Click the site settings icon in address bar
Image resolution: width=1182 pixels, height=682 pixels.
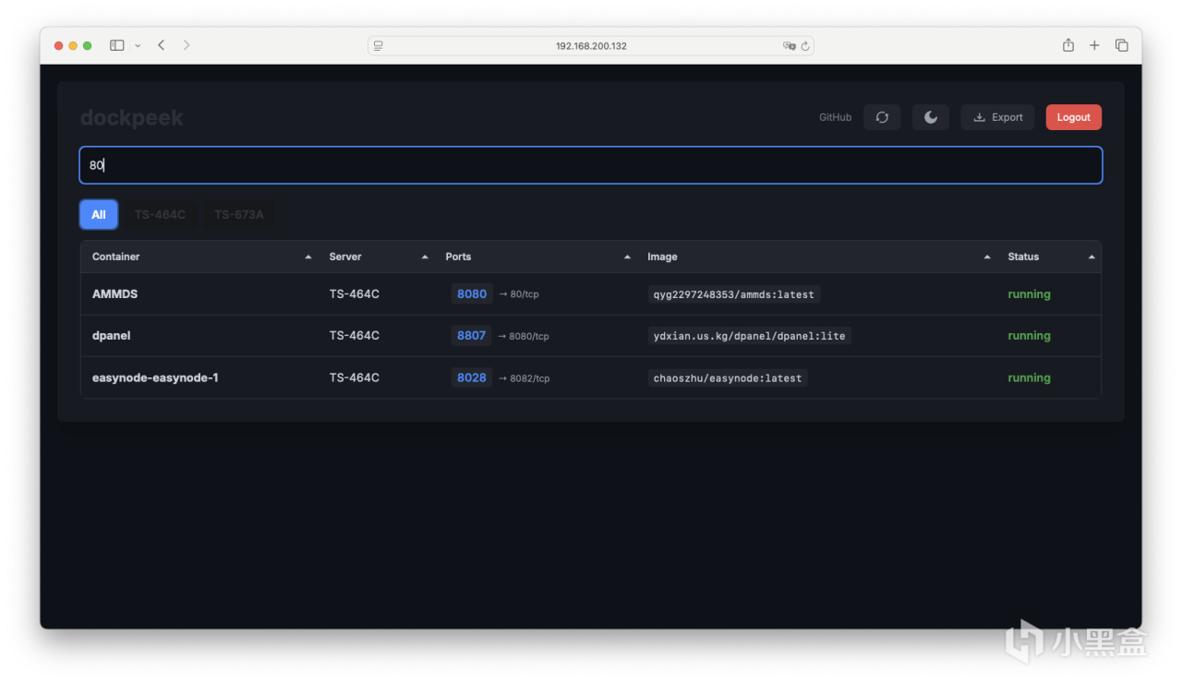[379, 45]
